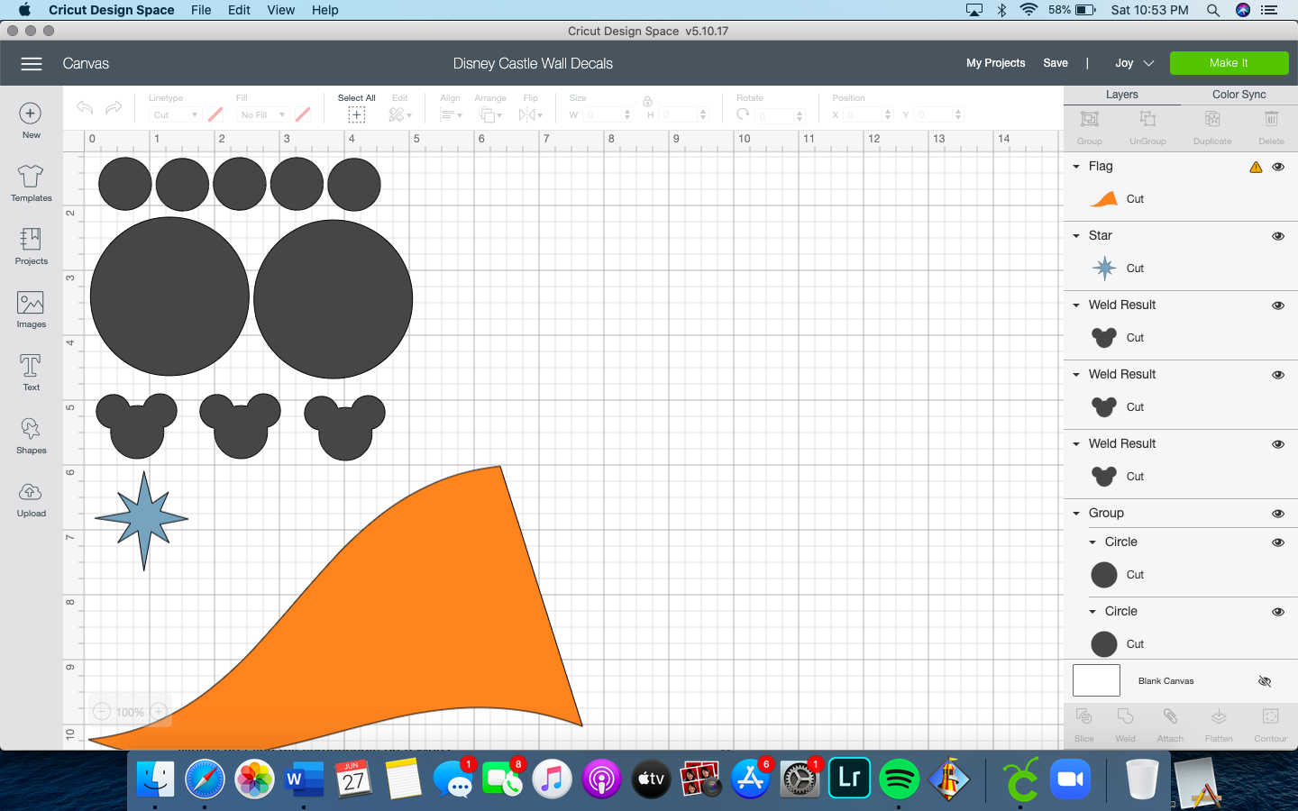Open the Arrange dropdown
Image resolution: width=1298 pixels, height=811 pixels.
click(x=490, y=114)
